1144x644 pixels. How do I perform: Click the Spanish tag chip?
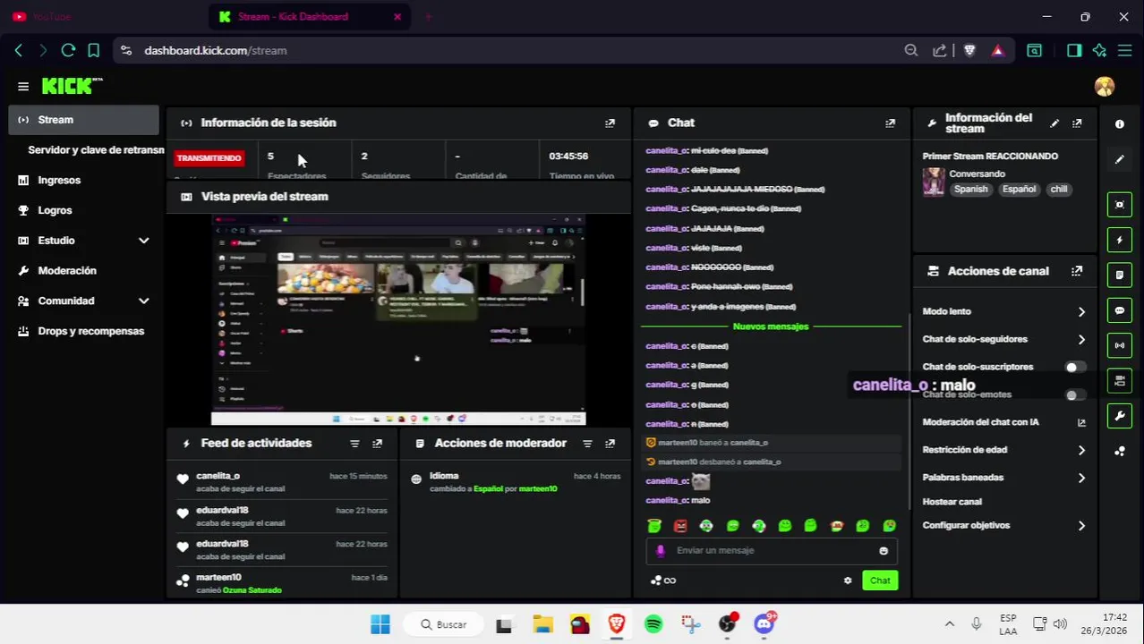pos(970,190)
